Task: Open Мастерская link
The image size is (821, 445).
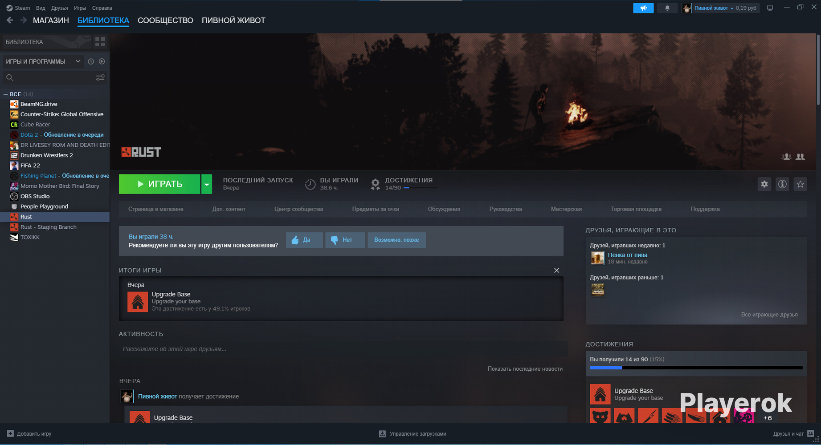Action: click(566, 209)
